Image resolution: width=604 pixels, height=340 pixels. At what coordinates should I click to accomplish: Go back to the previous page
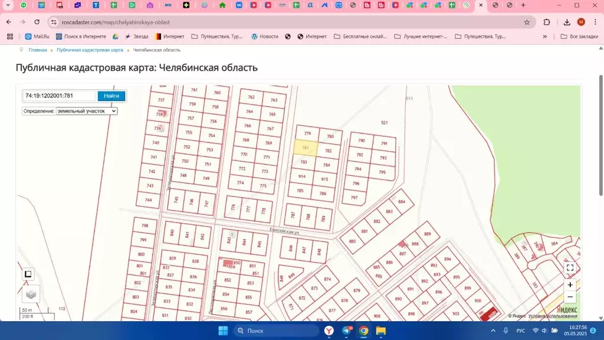(x=8, y=22)
